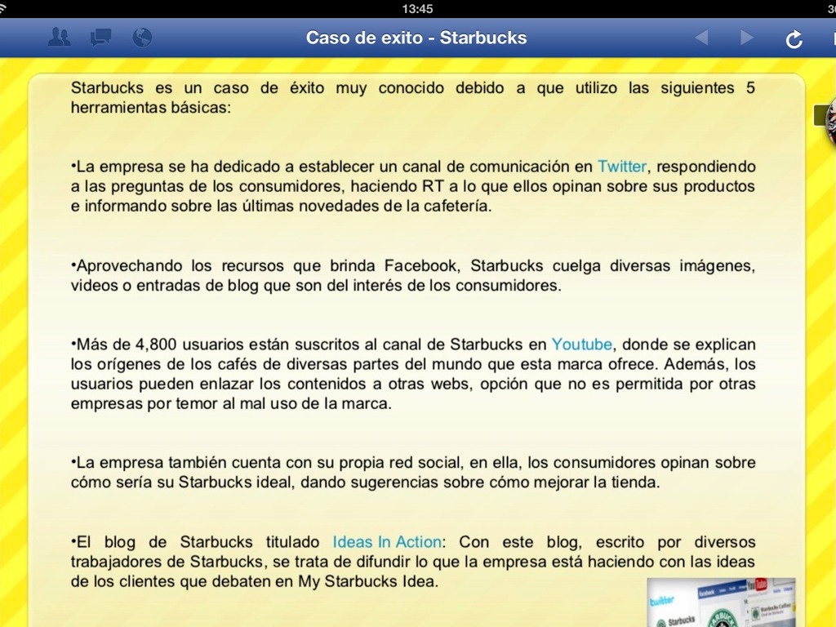The height and width of the screenshot is (627, 836).
Task: Open the messages chat bubble icon
Action: click(x=100, y=38)
